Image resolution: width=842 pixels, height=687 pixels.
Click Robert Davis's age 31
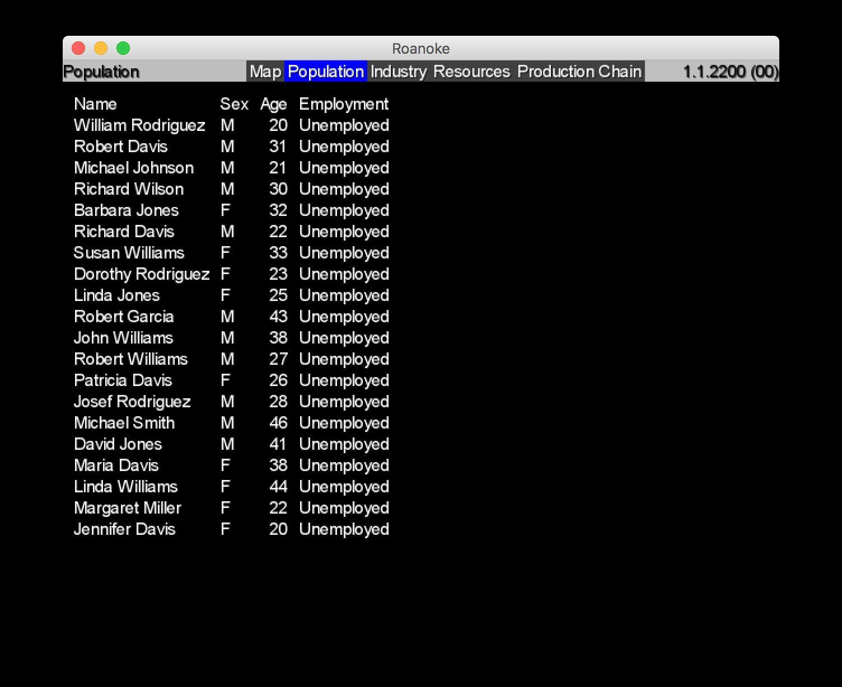coord(278,147)
